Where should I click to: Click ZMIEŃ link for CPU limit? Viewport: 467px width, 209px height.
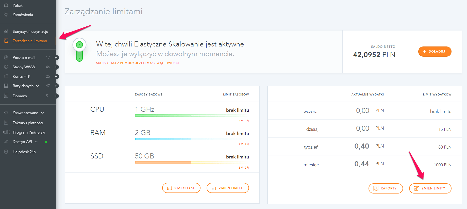(244, 121)
